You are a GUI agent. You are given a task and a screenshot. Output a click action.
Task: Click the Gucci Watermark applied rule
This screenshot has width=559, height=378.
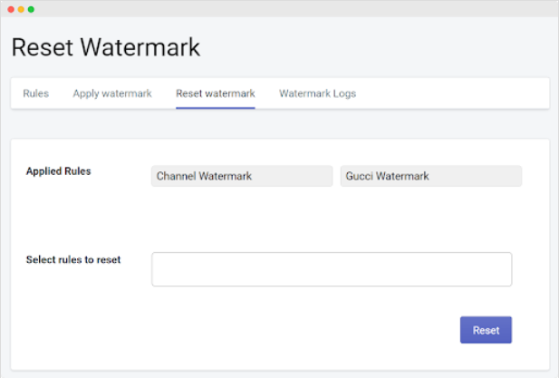[430, 176]
